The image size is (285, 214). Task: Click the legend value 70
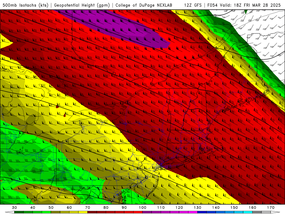[x=88, y=208]
